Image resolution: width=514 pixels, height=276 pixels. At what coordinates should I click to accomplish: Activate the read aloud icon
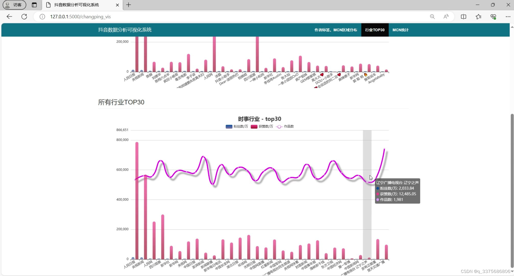tap(446, 17)
